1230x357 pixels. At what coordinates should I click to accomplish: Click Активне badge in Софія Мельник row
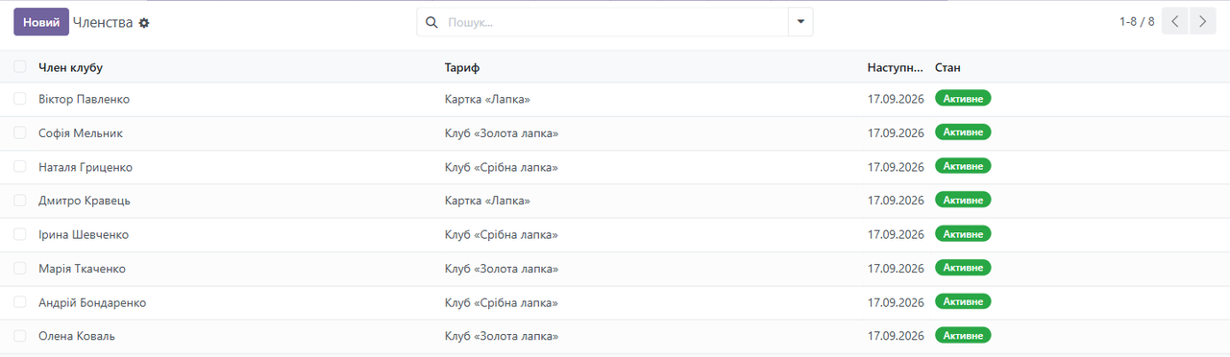963,131
